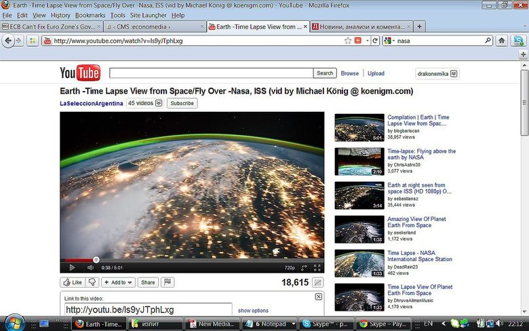Viewport: 529px width, 331px height.
Task: Open new tab with plus button
Action: click(x=419, y=26)
